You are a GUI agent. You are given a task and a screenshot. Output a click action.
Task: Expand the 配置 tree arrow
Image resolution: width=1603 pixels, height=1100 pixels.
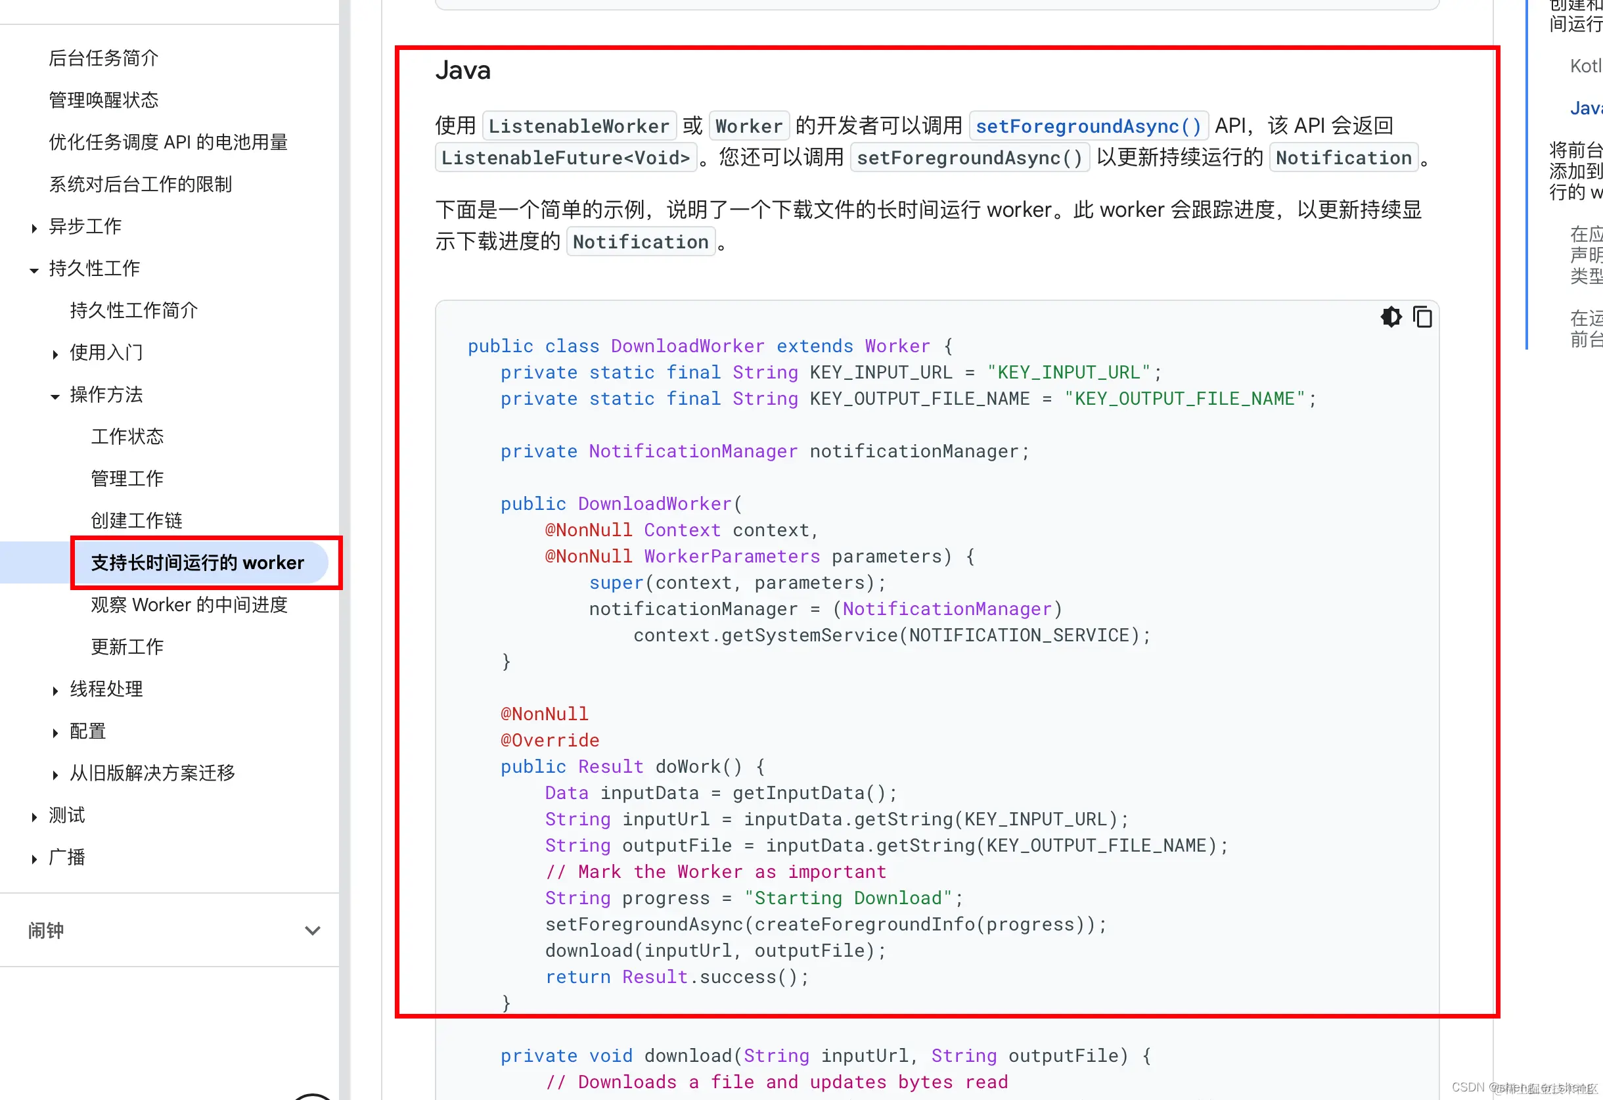click(x=55, y=732)
